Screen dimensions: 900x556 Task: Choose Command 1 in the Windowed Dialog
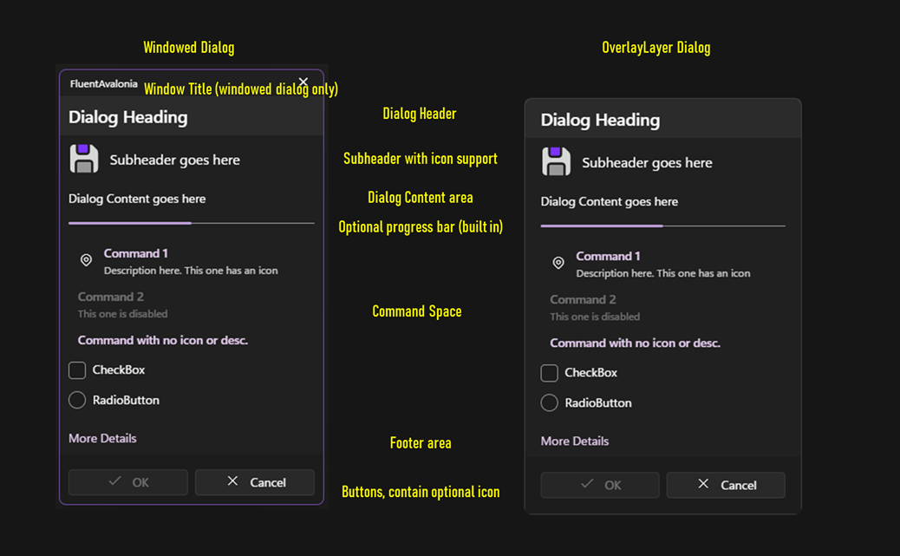191,261
